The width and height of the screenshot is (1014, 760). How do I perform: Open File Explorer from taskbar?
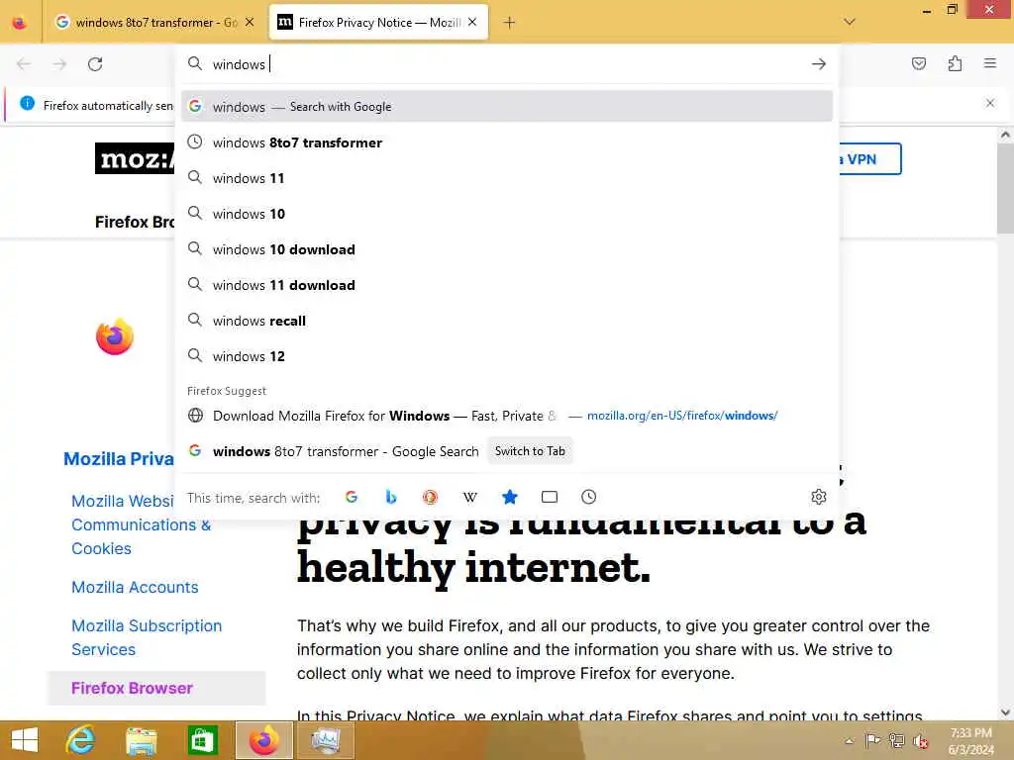pyautogui.click(x=142, y=740)
